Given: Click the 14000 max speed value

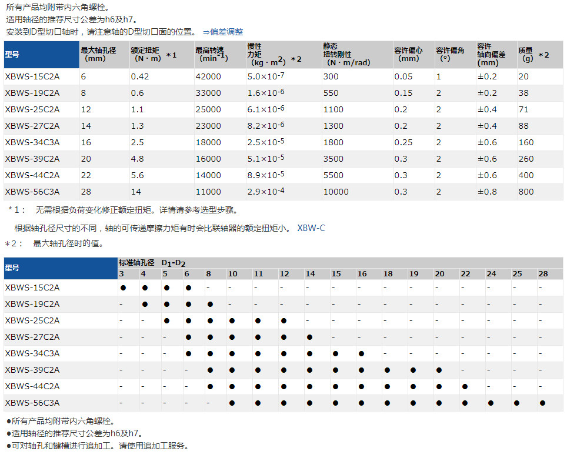Looking at the screenshot, I should coord(208,175).
